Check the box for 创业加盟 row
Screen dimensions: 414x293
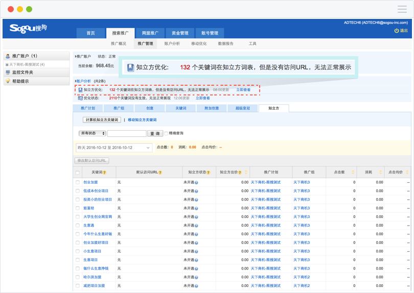click(x=77, y=182)
